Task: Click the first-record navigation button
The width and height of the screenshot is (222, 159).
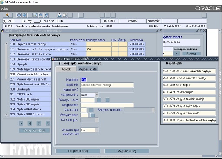Action: point(21,123)
